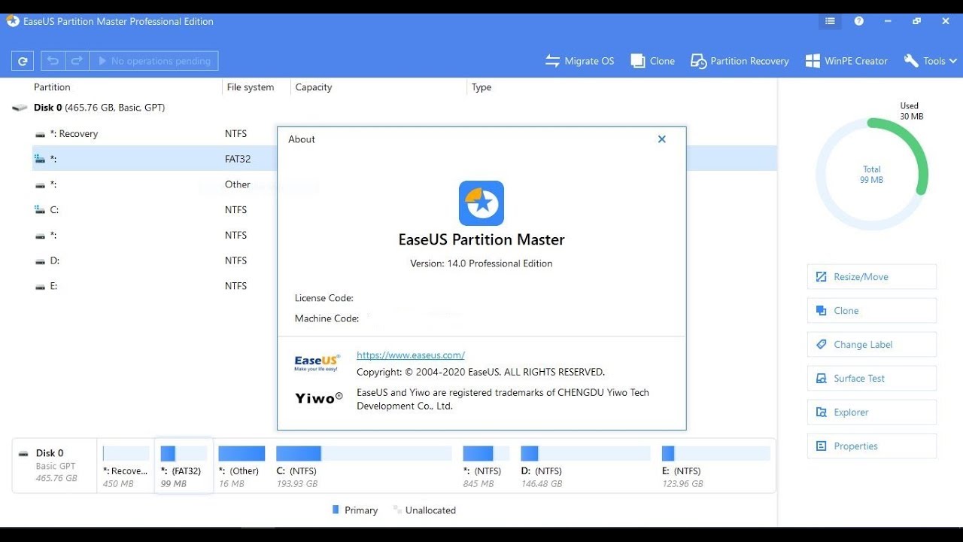The width and height of the screenshot is (963, 542).
Task: Open the https://www.easeus.com/ link
Action: [411, 355]
